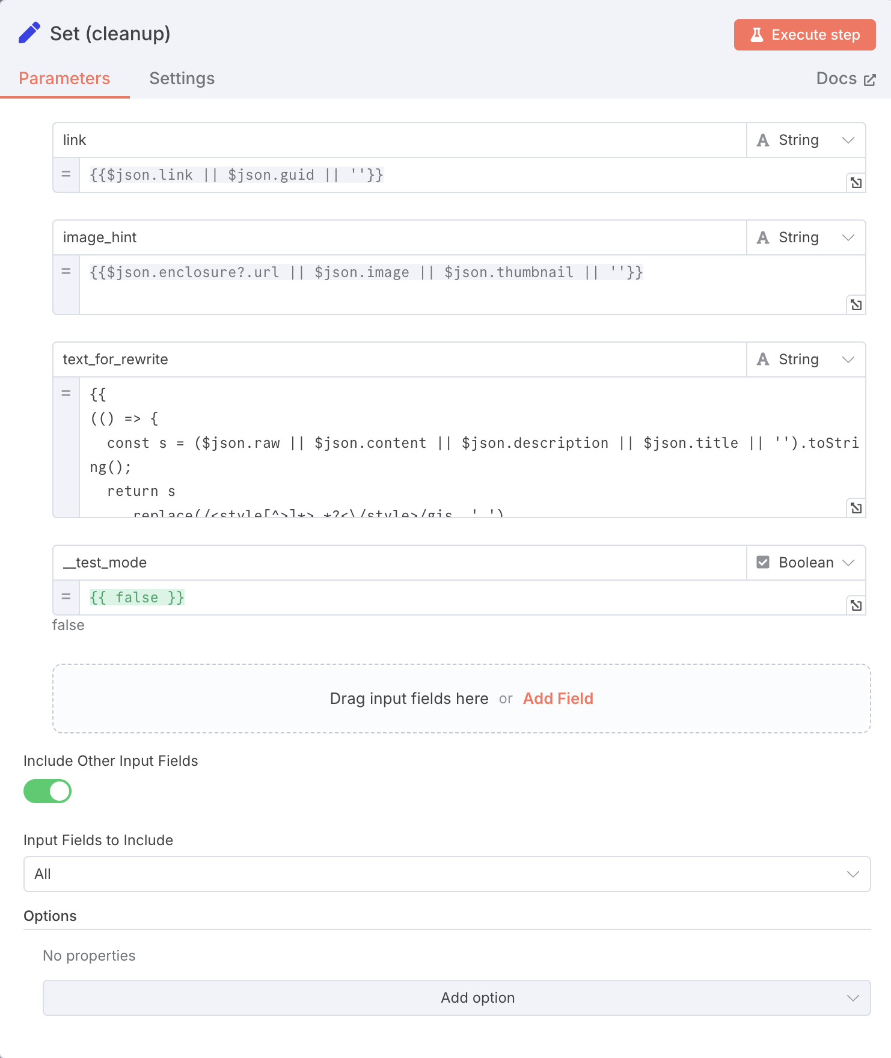Click the equals sign beside __test_mode expression

pyautogui.click(x=66, y=598)
